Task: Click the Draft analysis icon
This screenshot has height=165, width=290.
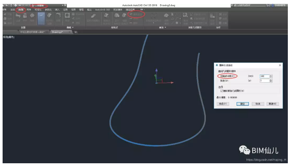Action: (x=220, y=23)
